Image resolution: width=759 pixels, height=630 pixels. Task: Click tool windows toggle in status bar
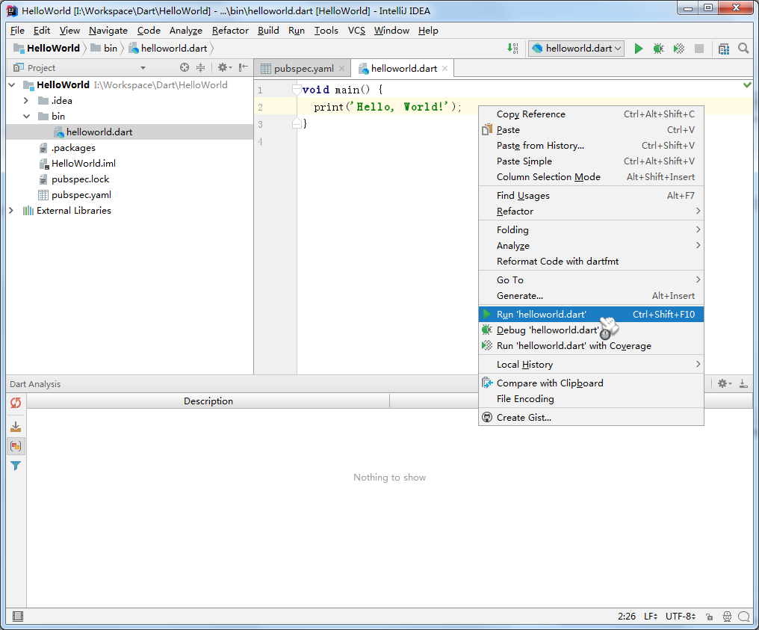(18, 616)
